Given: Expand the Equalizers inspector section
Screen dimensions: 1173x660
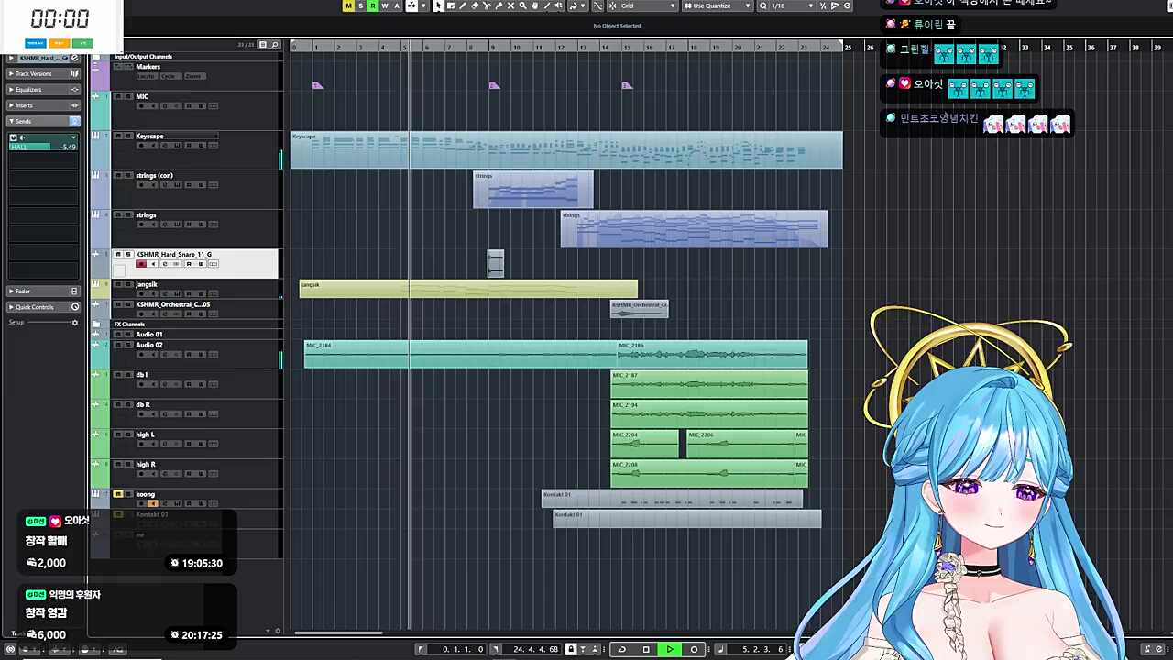Looking at the screenshot, I should 44,90.
